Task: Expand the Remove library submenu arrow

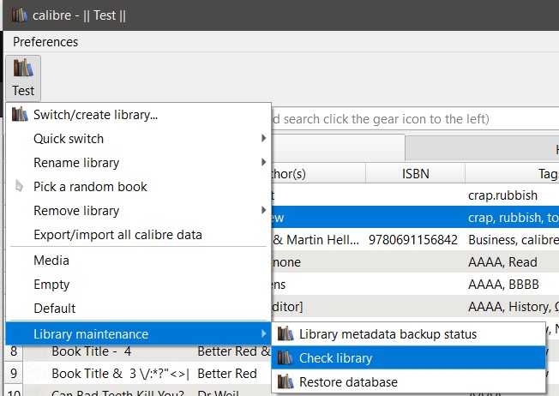Action: click(x=263, y=210)
